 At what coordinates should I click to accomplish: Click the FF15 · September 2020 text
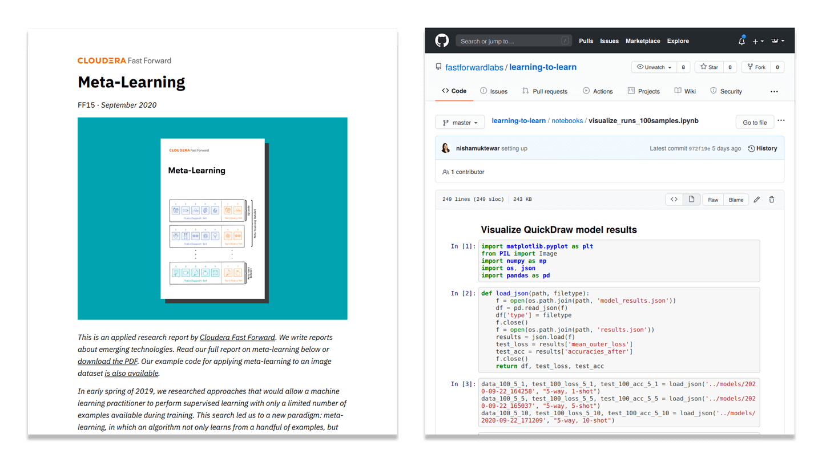117,105
